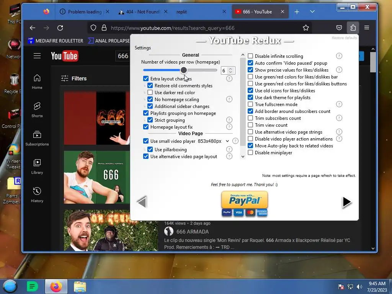Image resolution: width=392 pixels, height=294 pixels.
Task: Close the replit tab
Action: coord(224,11)
